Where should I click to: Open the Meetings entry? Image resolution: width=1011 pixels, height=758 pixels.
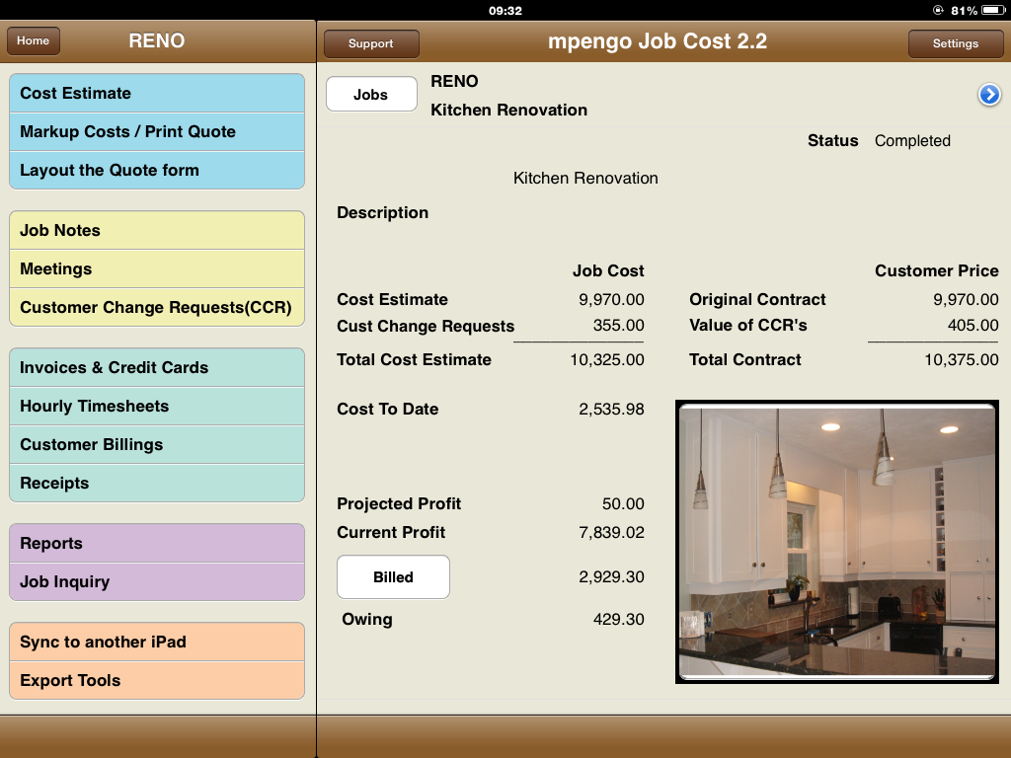point(157,269)
